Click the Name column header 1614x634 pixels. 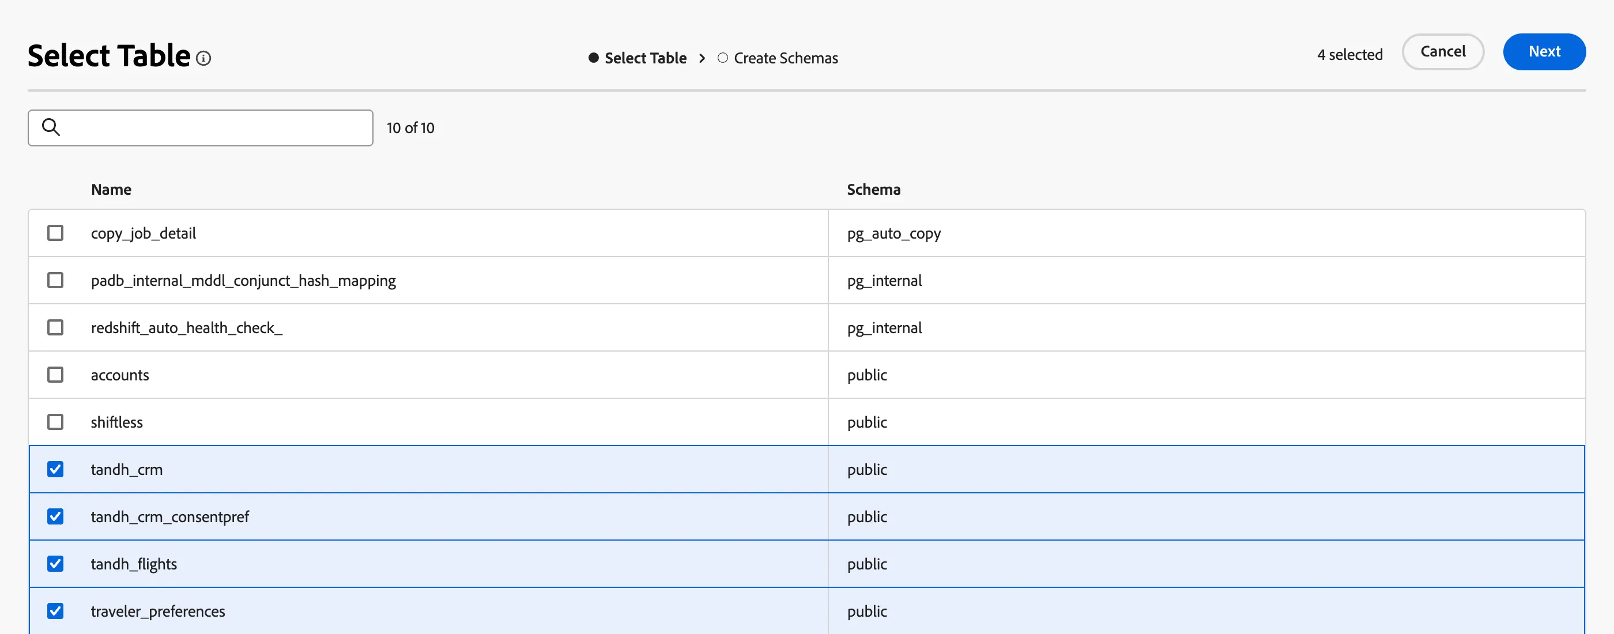point(111,190)
